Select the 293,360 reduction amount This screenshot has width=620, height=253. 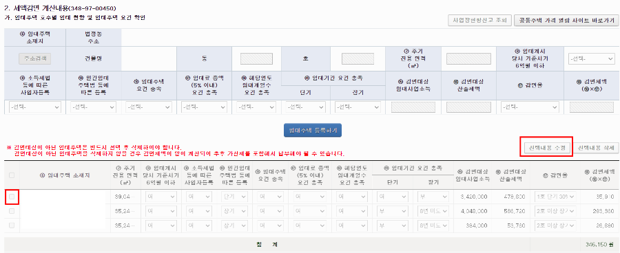[603, 211]
